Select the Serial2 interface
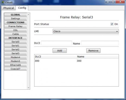Image resolution: width=126 pixels, height=100 pixels. click(15, 50)
